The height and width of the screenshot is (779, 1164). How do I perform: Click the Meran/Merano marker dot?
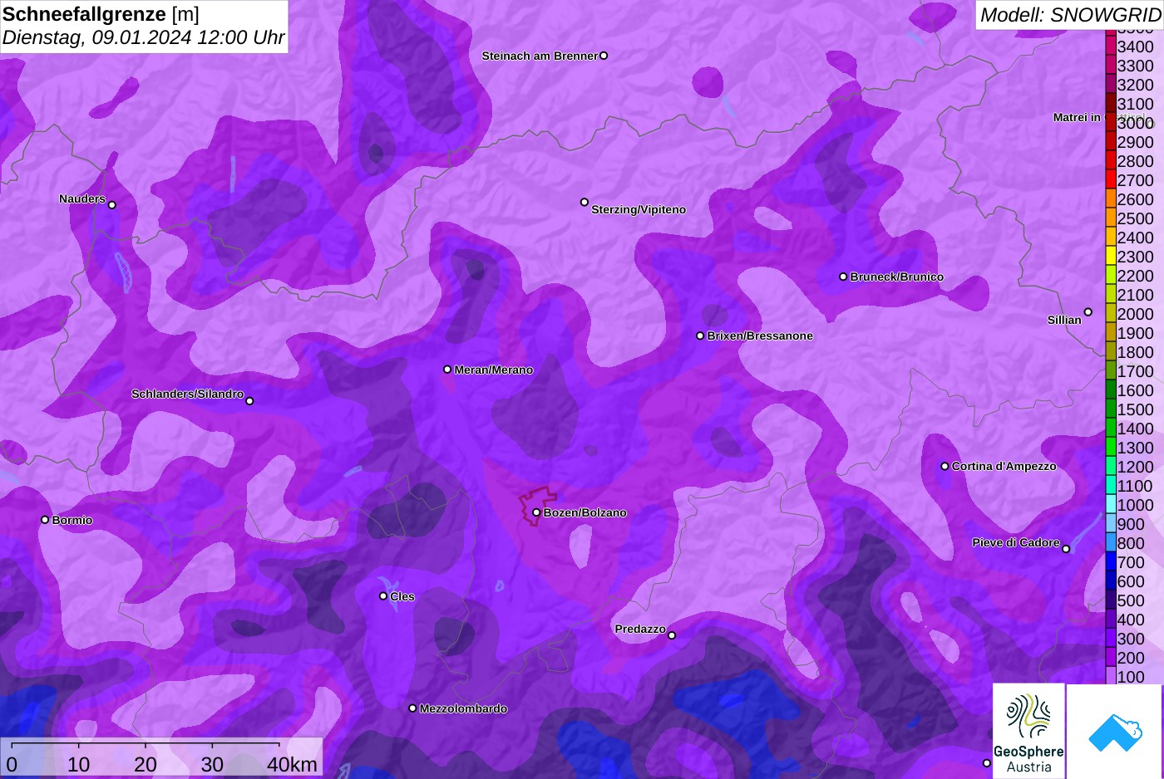447,370
